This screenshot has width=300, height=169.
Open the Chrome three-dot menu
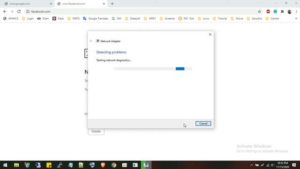[x=296, y=11]
